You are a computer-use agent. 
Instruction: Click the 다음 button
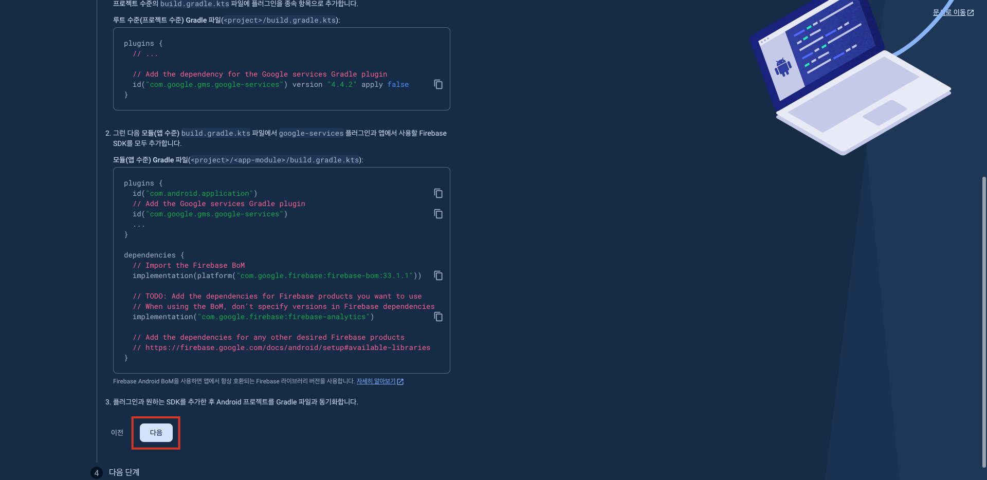tap(156, 433)
